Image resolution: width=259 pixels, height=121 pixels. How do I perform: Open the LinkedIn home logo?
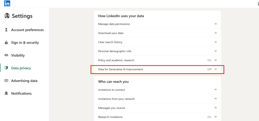click(x=7, y=3)
